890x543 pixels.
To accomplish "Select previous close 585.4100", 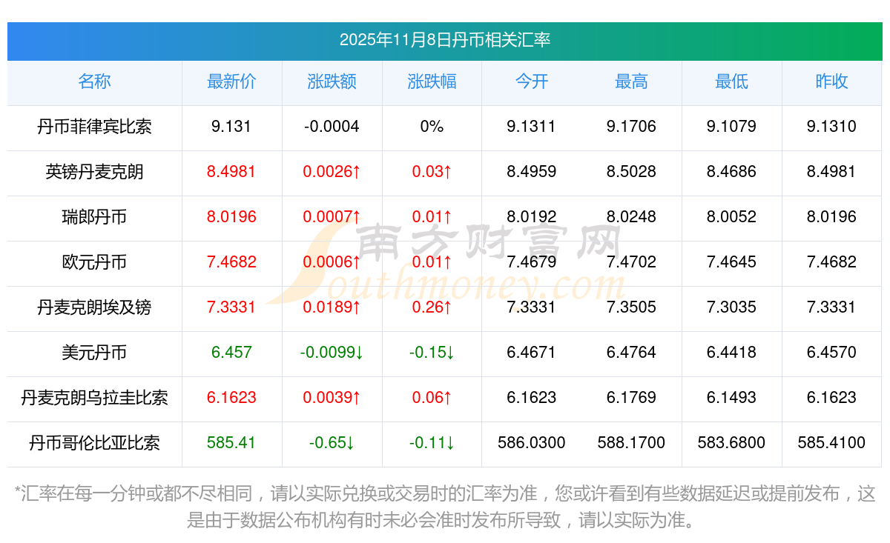I will (x=831, y=443).
